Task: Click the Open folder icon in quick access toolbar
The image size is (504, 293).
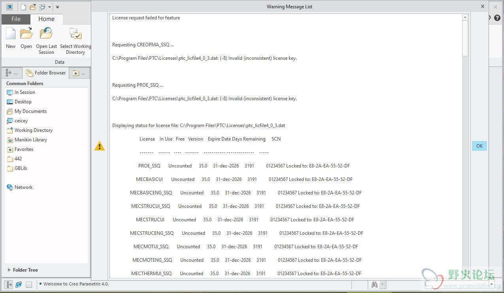Action: click(33, 7)
